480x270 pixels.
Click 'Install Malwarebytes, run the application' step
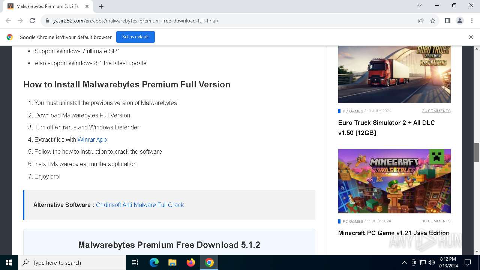click(85, 164)
